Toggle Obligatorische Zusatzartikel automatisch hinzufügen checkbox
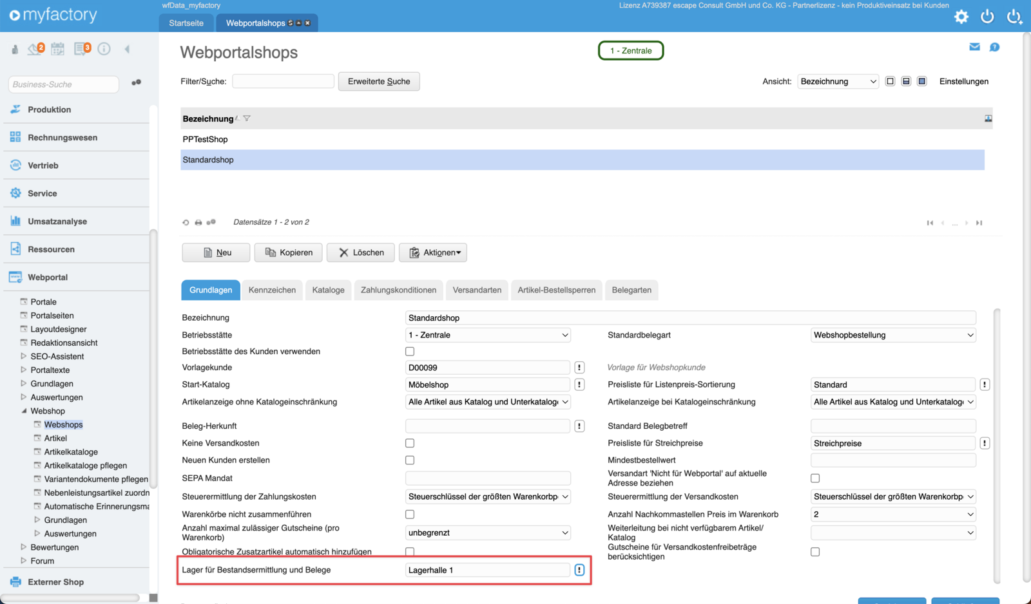This screenshot has height=604, width=1031. tap(410, 552)
